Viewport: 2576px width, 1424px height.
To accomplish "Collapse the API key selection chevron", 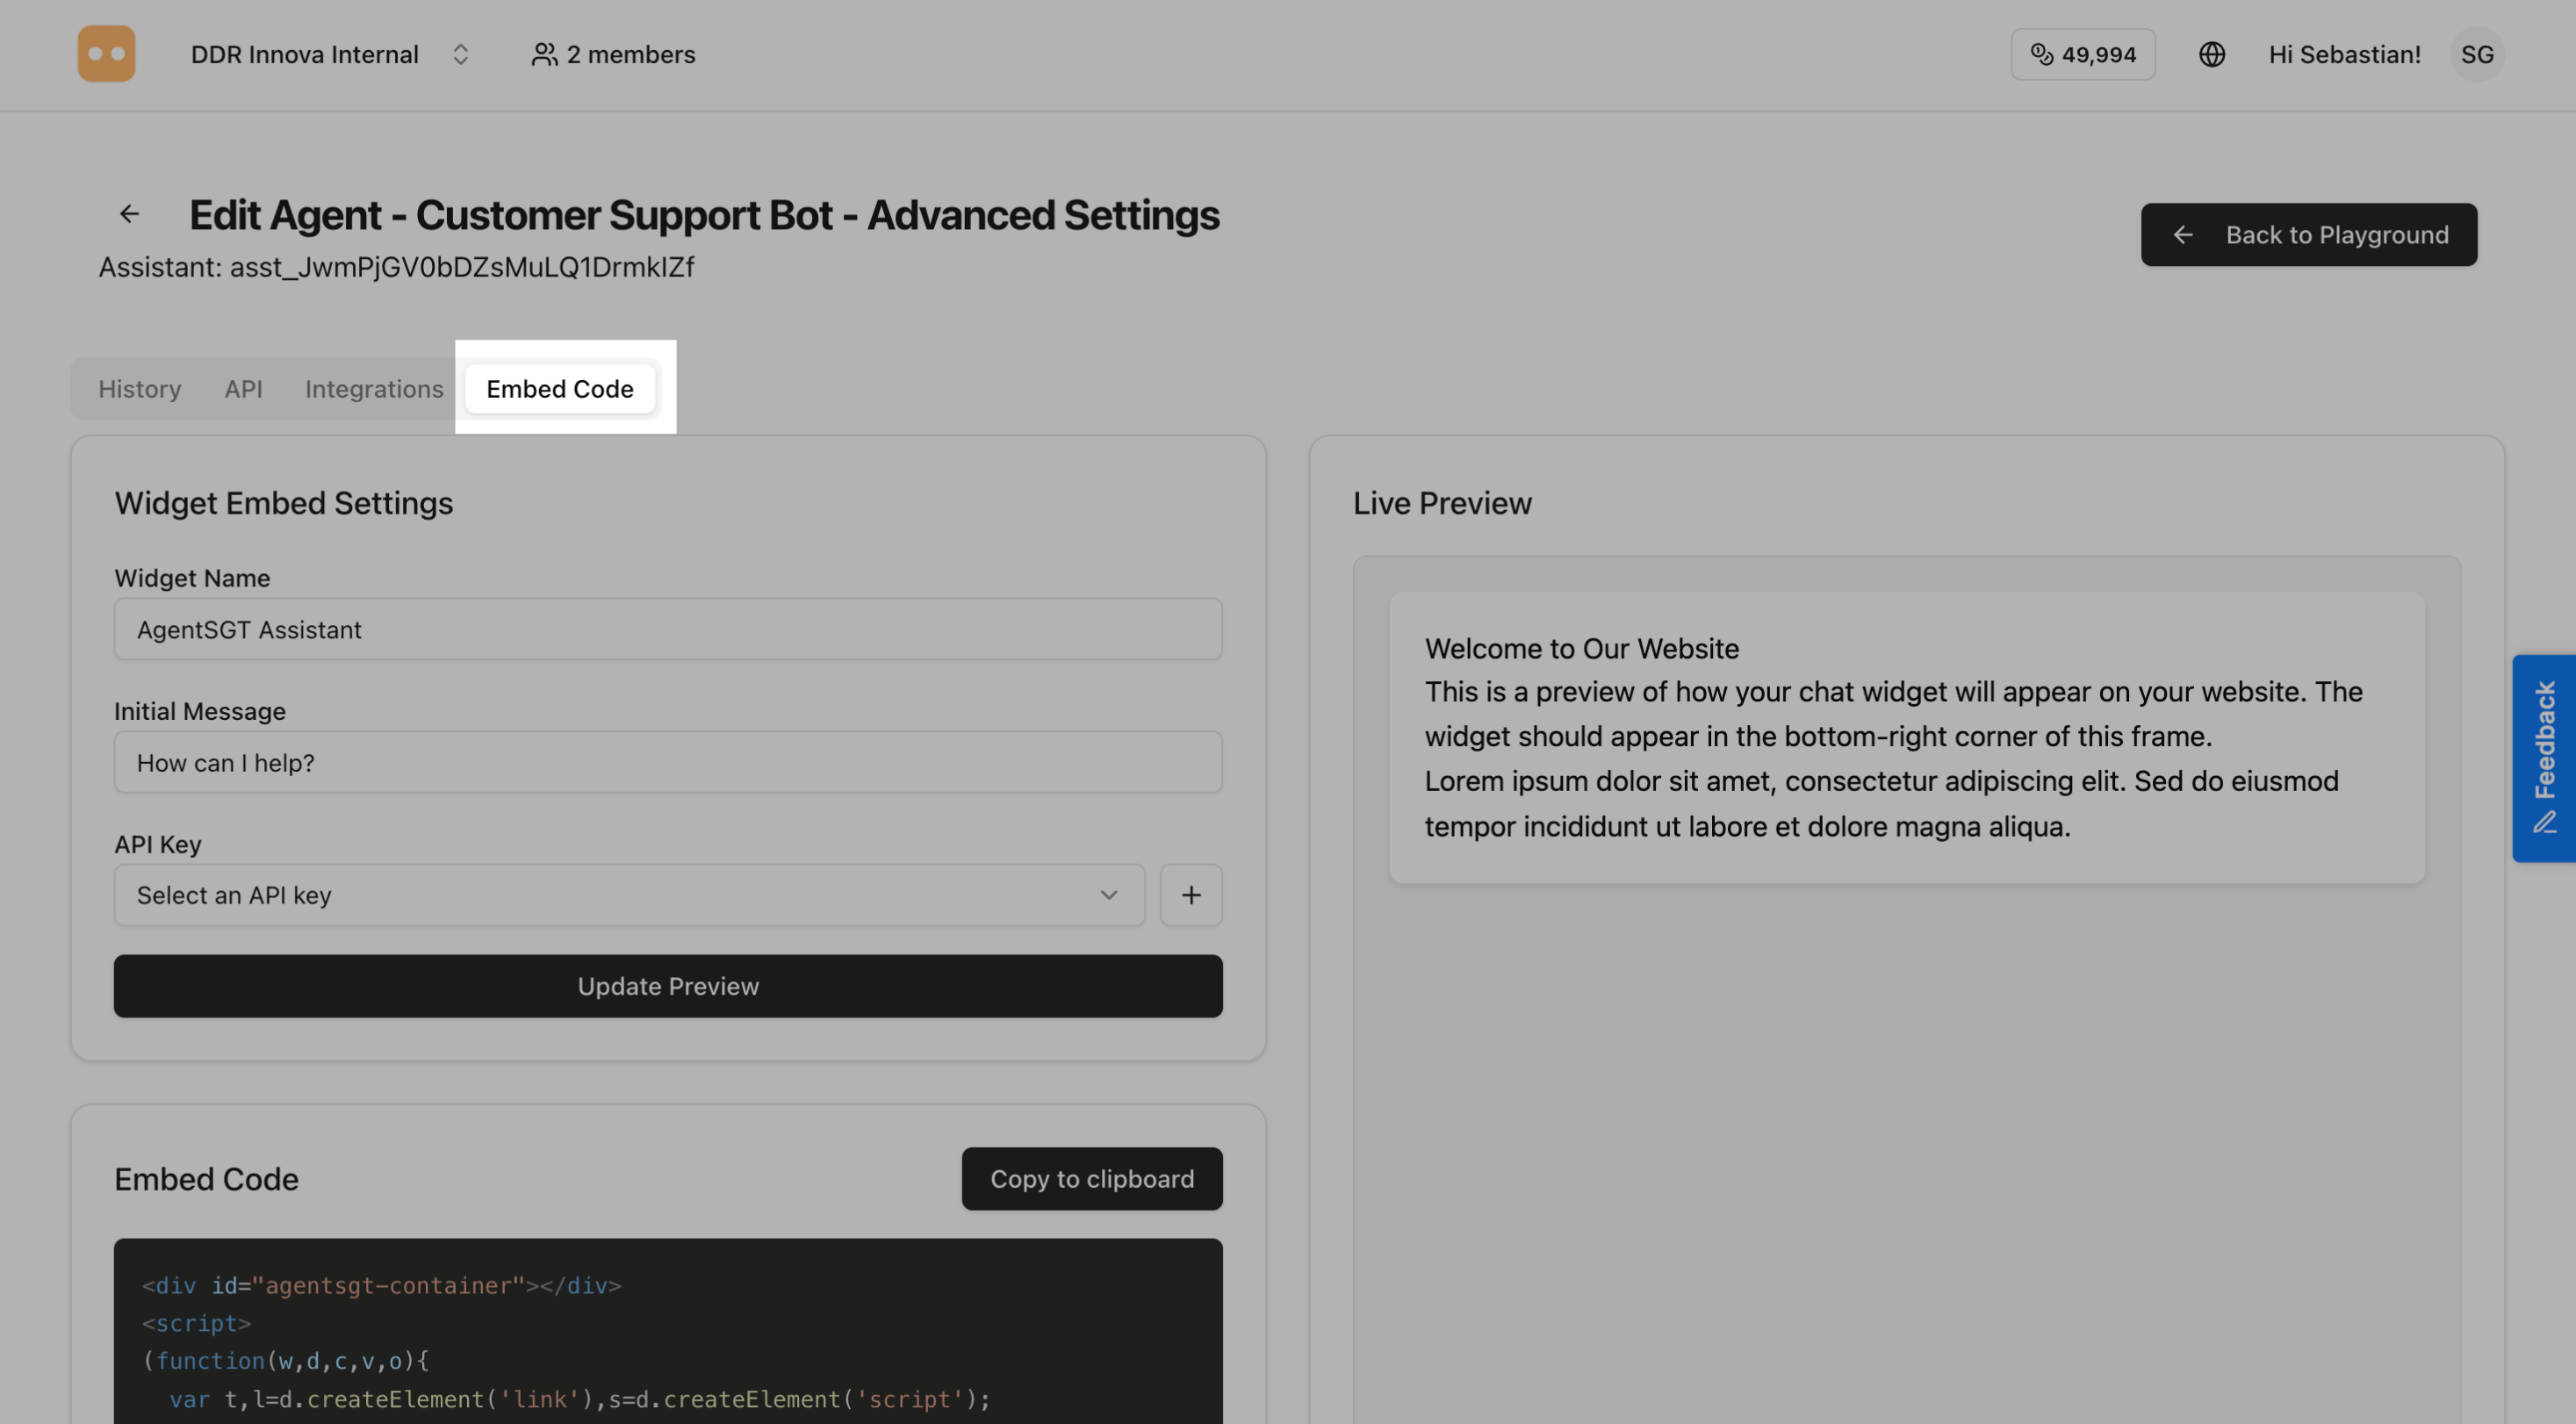I will [1108, 895].
